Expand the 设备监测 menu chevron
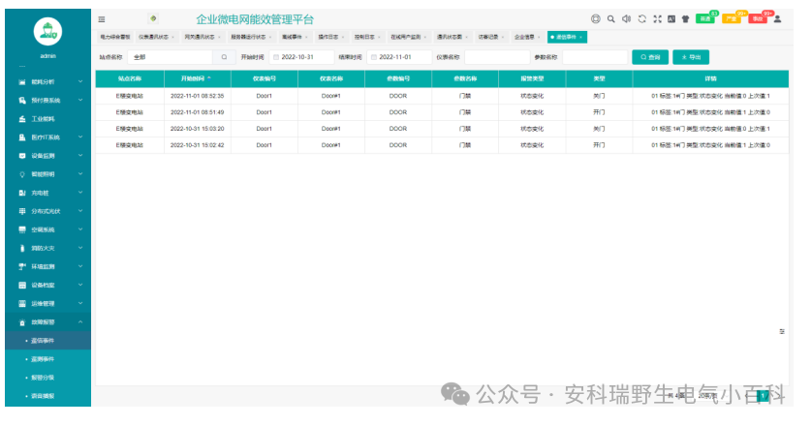Screen dimensions: 811x426 tap(80, 156)
